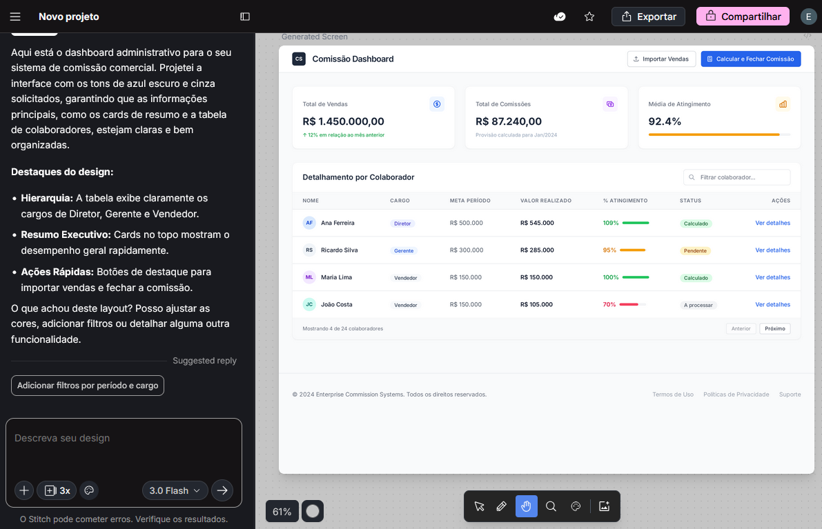Collapse the chat sidebar panel
Image resolution: width=822 pixels, height=529 pixels.
tap(245, 17)
